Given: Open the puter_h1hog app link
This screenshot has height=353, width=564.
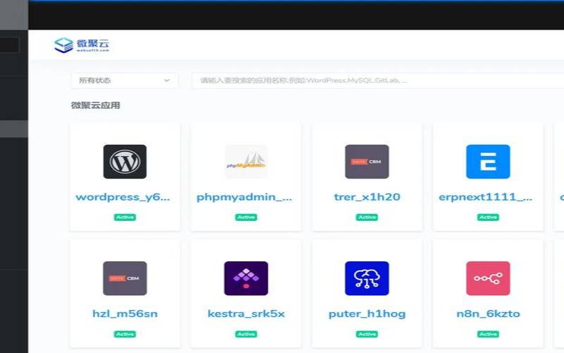Looking at the screenshot, I should tap(367, 313).
